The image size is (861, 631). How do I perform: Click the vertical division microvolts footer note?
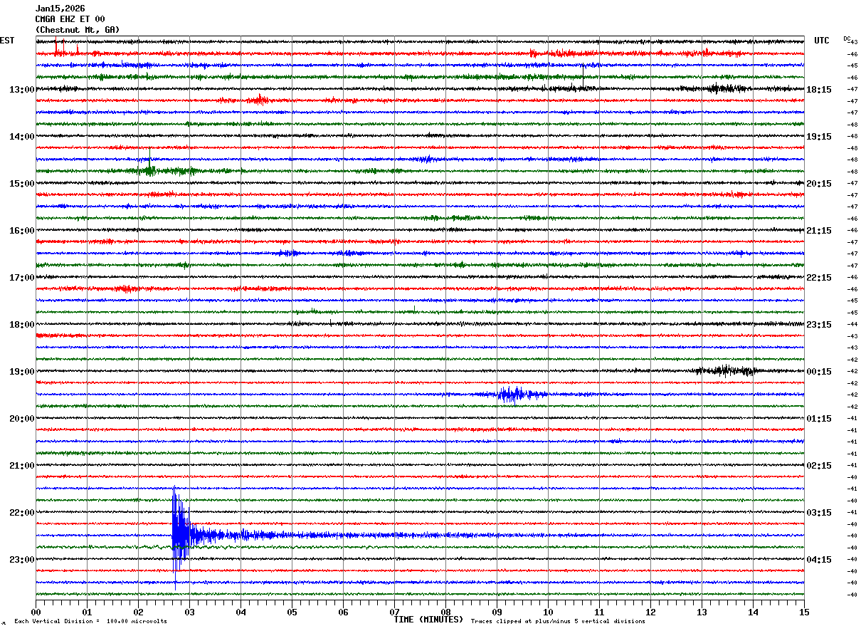pyautogui.click(x=91, y=622)
